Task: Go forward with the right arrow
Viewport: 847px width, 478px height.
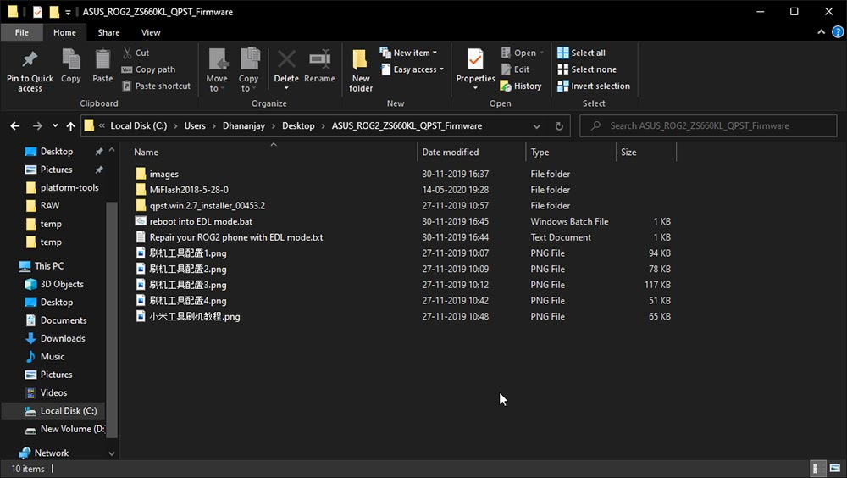Action: (x=37, y=126)
